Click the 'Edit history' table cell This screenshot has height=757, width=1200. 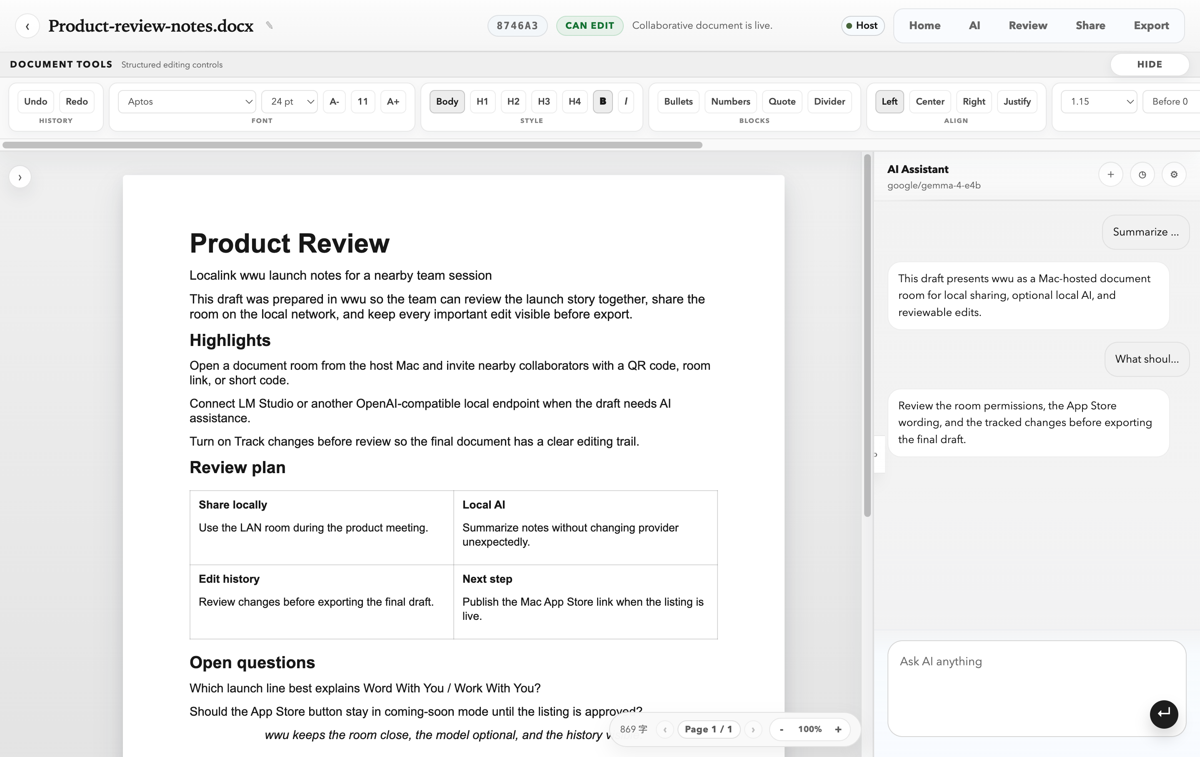pos(321,602)
